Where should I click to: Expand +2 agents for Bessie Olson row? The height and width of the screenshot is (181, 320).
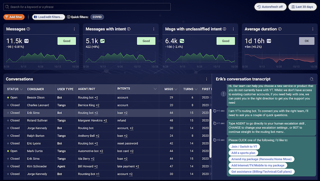(x=96, y=97)
